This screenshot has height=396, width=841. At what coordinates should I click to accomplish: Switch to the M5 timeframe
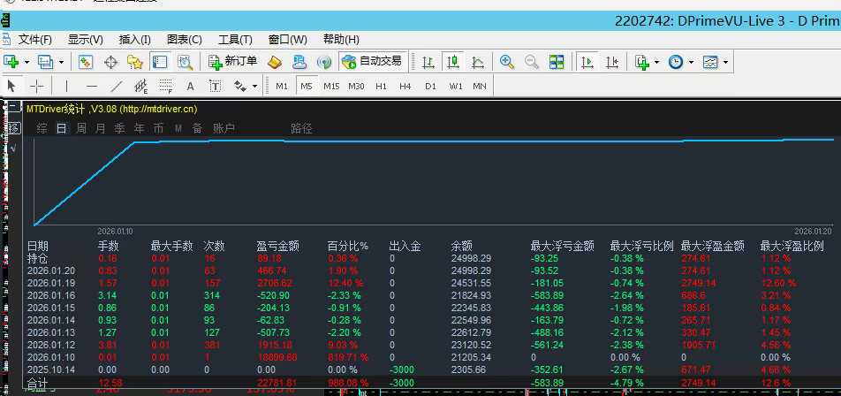(x=307, y=86)
